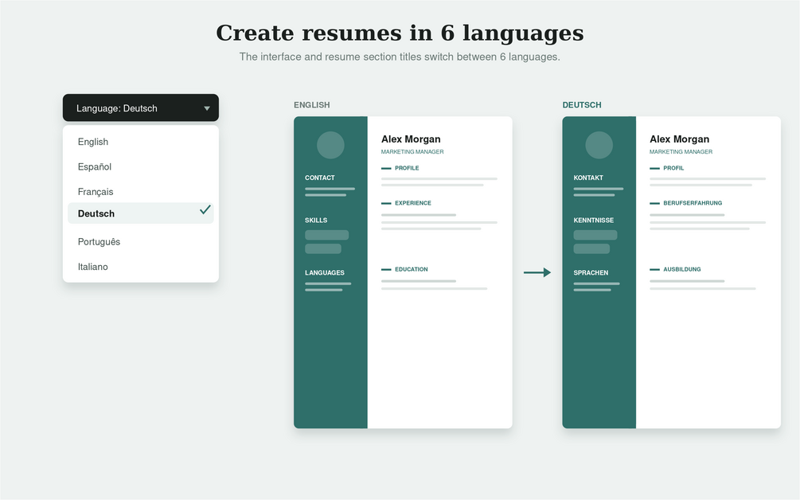Click MARKETING MANAGER subtitle in English resume

[x=412, y=151]
